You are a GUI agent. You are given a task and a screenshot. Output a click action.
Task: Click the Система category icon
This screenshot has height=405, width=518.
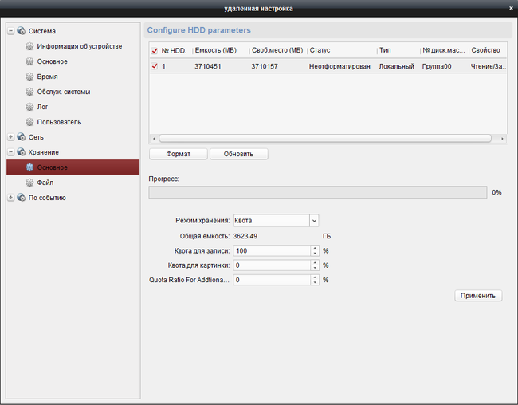pyautogui.click(x=21, y=31)
